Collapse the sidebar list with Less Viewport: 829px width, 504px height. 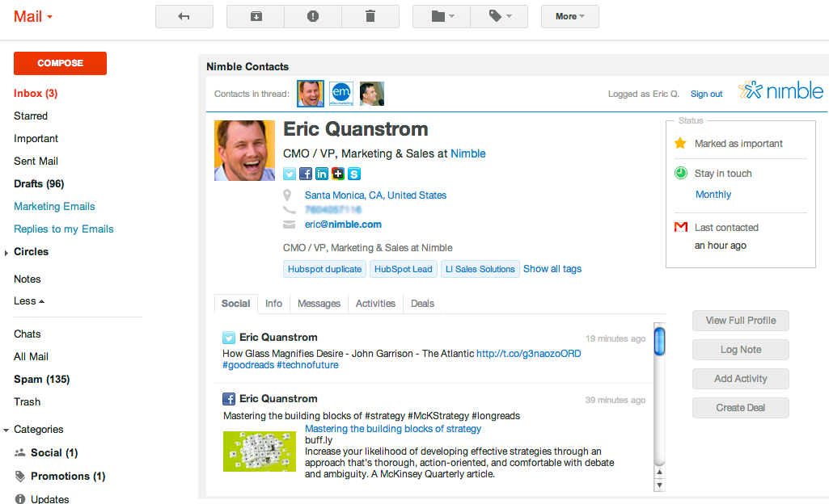(x=29, y=301)
